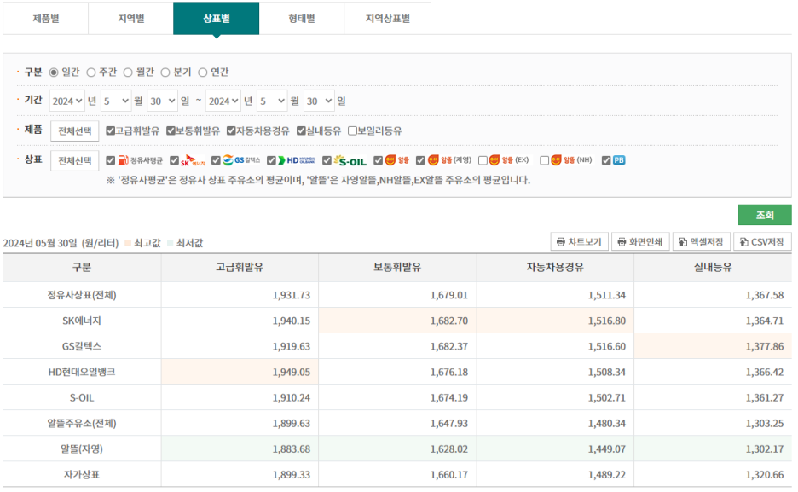Click the 알뜰 brand logo
Image resolution: width=798 pixels, height=492 pixels.
pyautogui.click(x=397, y=160)
